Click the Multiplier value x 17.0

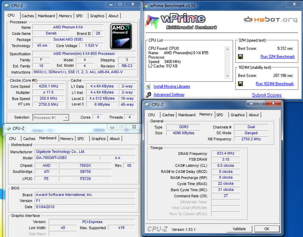pyautogui.click(x=48, y=92)
